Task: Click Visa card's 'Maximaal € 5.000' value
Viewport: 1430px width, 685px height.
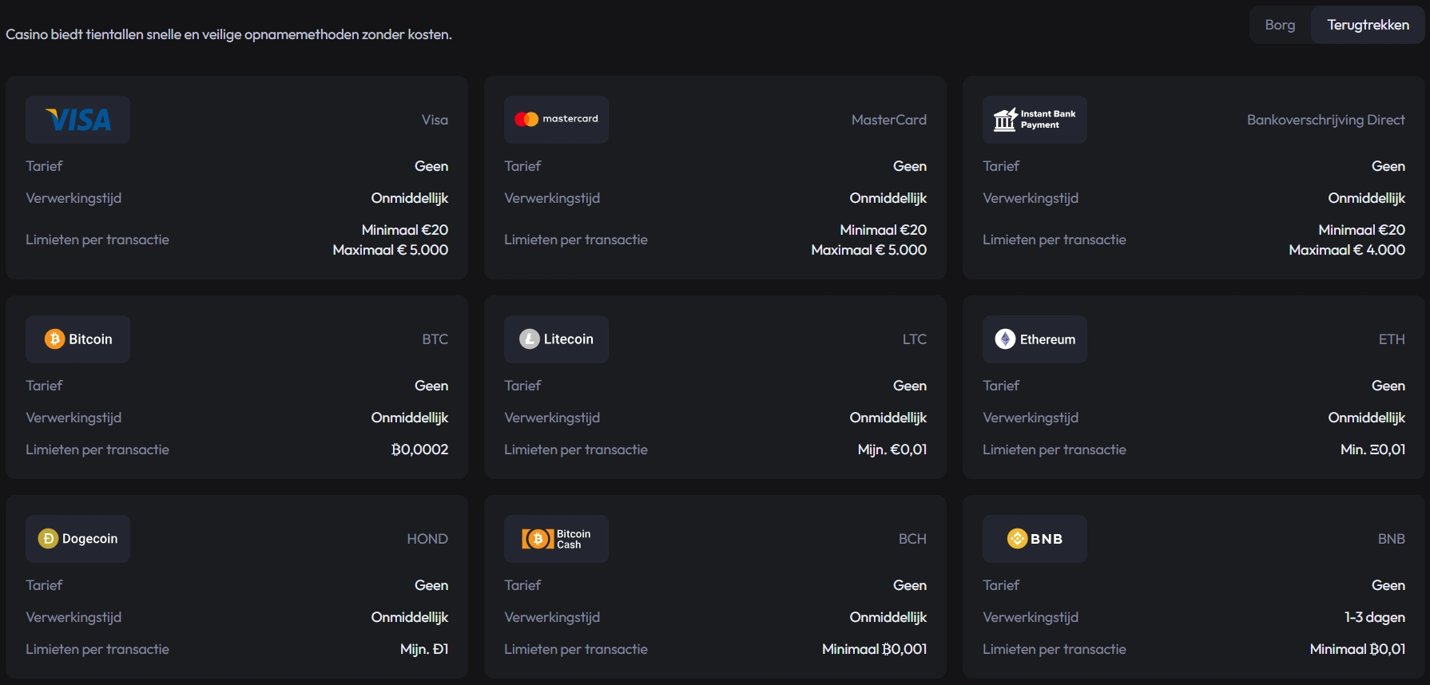Action: [x=390, y=250]
